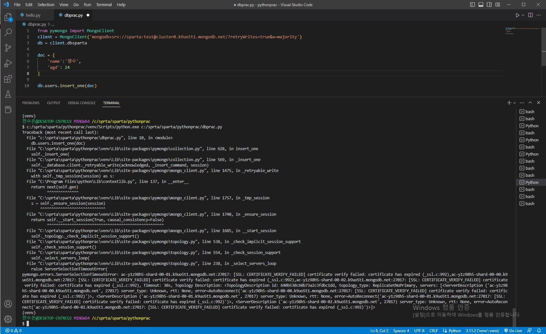Create a new terminal with plus icon
This screenshot has width=546, height=334.
(x=509, y=103)
